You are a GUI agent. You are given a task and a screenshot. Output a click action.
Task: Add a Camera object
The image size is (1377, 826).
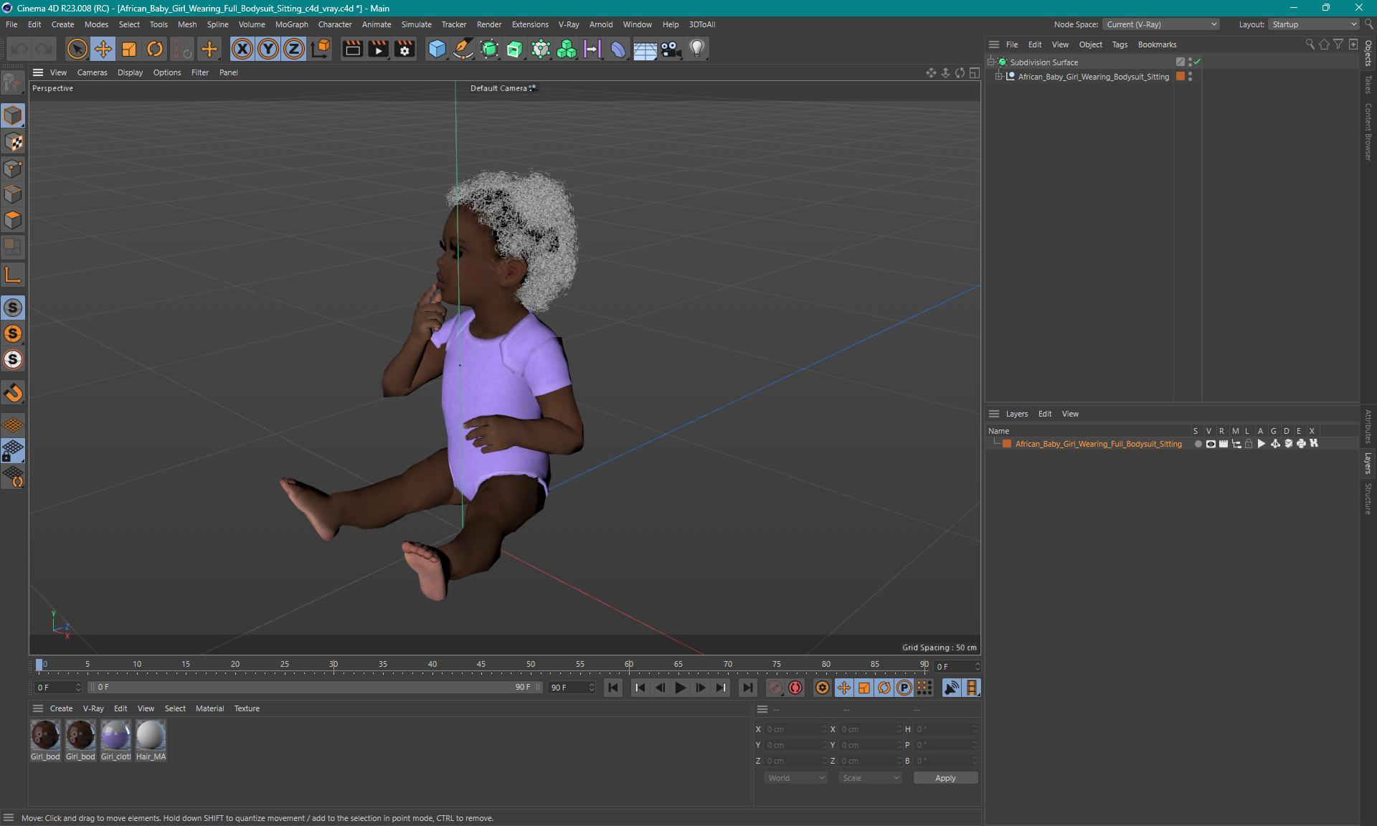(x=671, y=49)
